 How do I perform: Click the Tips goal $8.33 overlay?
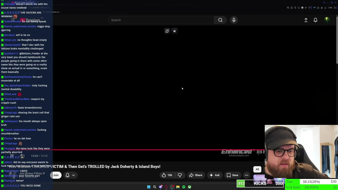tap(312, 182)
